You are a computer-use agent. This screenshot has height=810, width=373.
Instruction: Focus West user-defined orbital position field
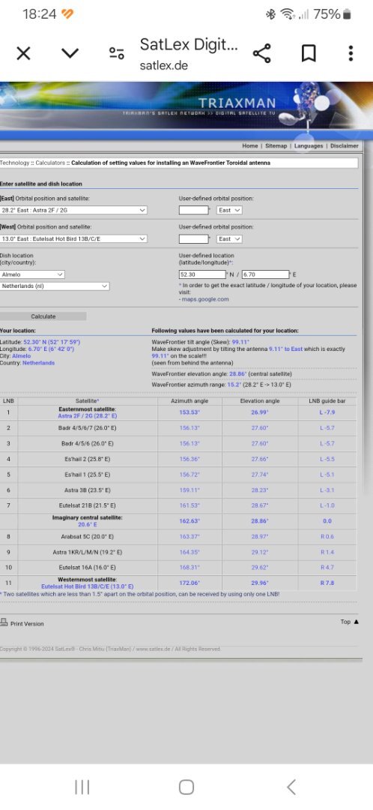coord(193,238)
